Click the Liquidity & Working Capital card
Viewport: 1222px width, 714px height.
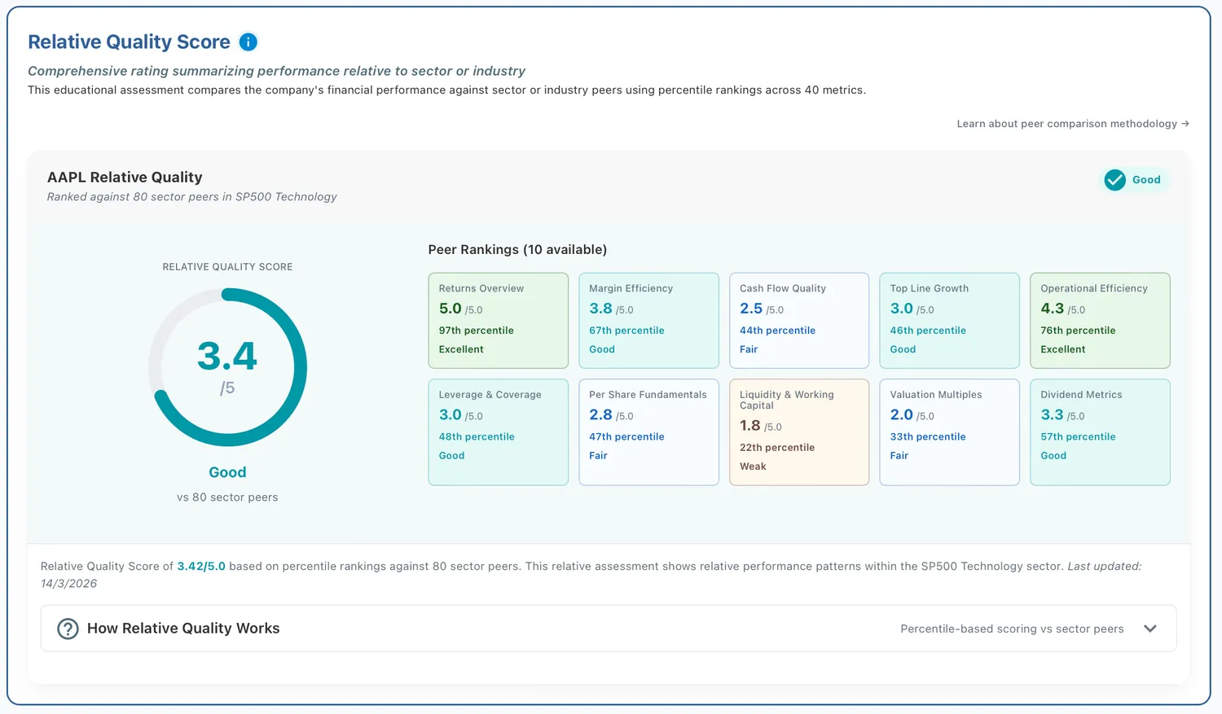tap(799, 432)
